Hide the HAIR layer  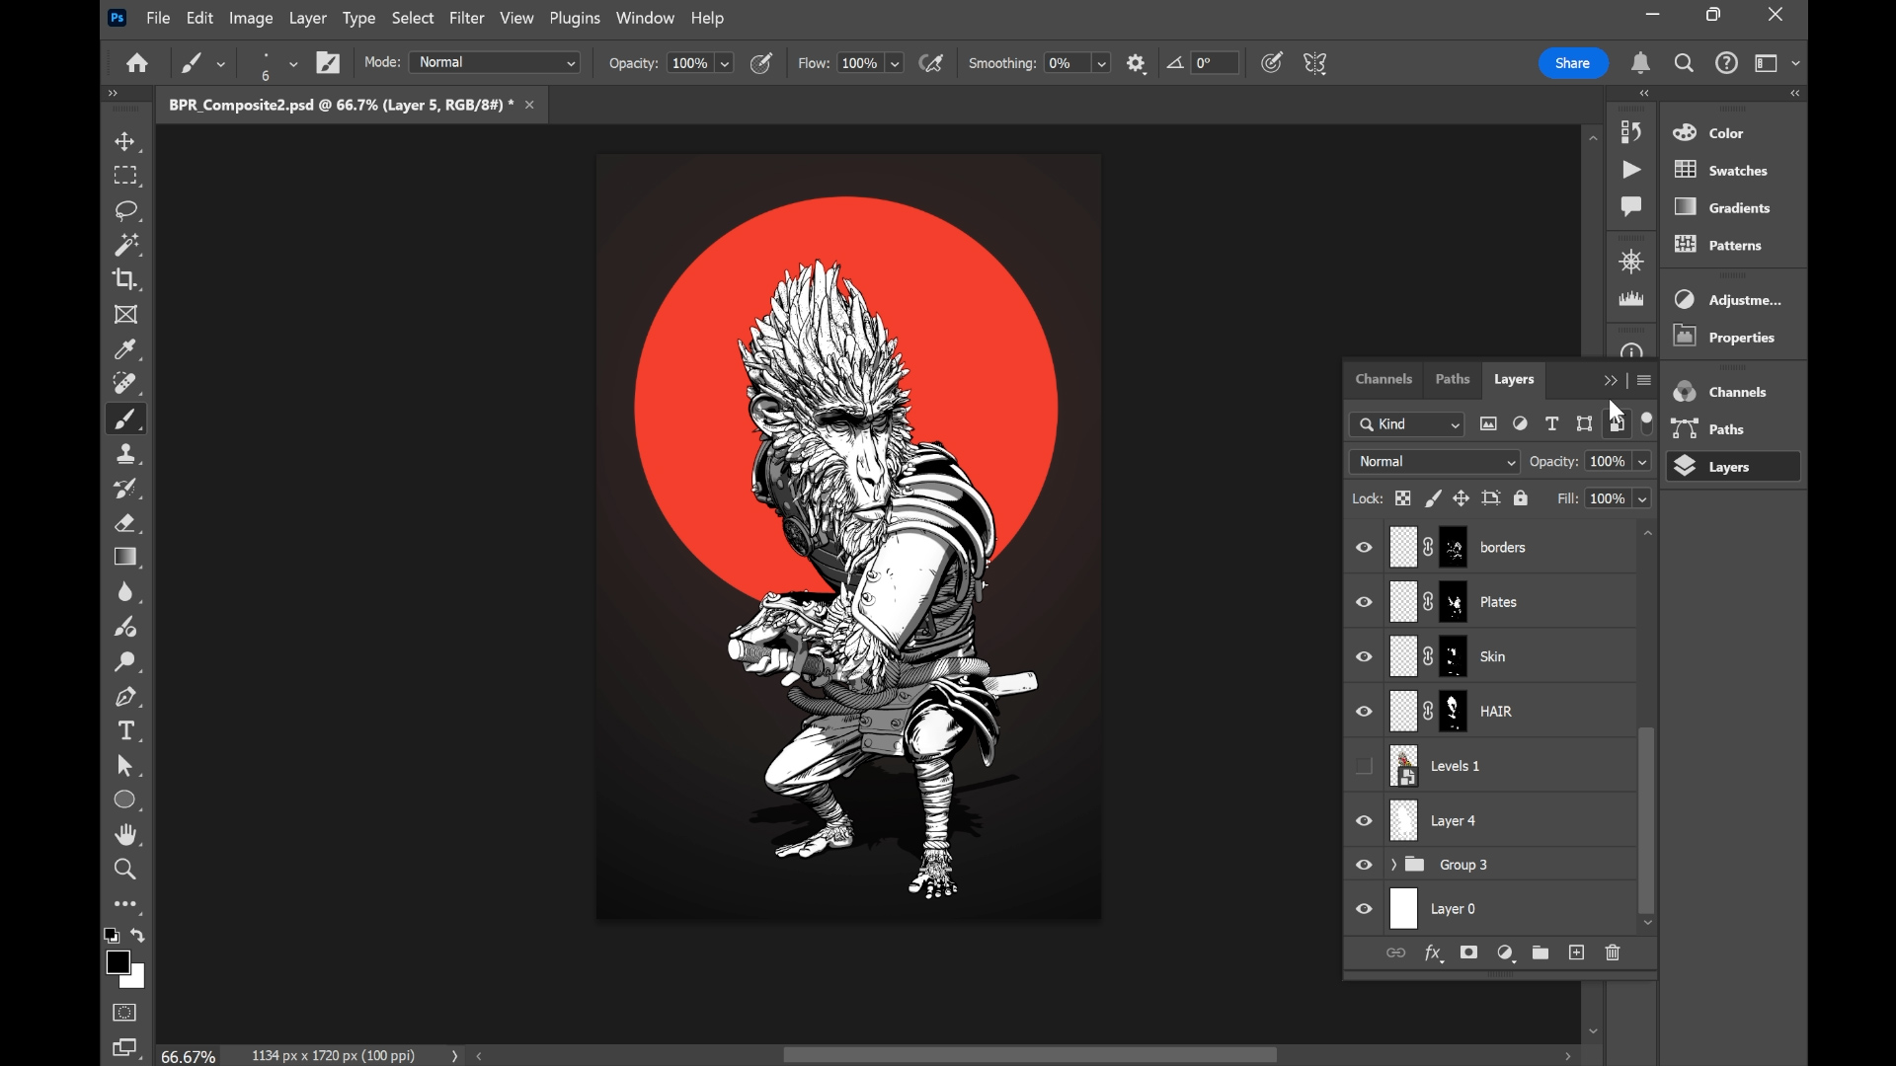1365,712
